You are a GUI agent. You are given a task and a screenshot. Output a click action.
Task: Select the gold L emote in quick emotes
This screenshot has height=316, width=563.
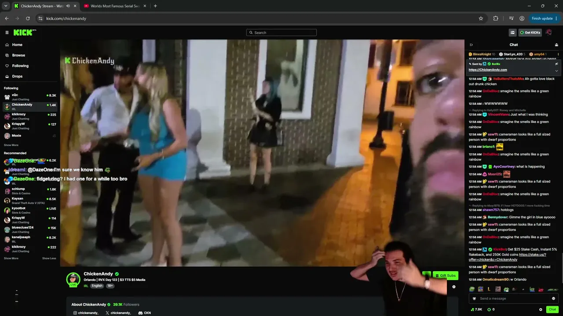pos(489,289)
